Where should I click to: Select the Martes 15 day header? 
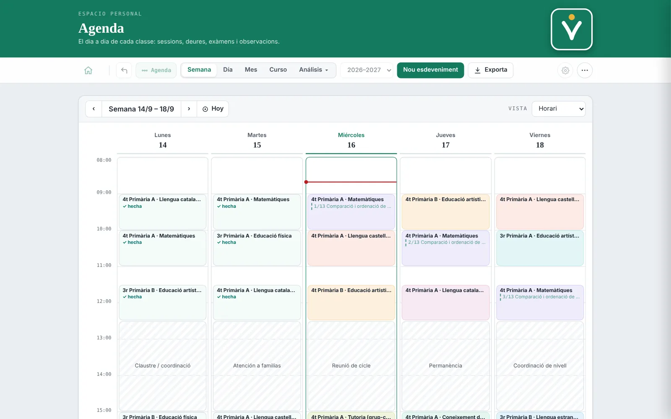click(257, 140)
